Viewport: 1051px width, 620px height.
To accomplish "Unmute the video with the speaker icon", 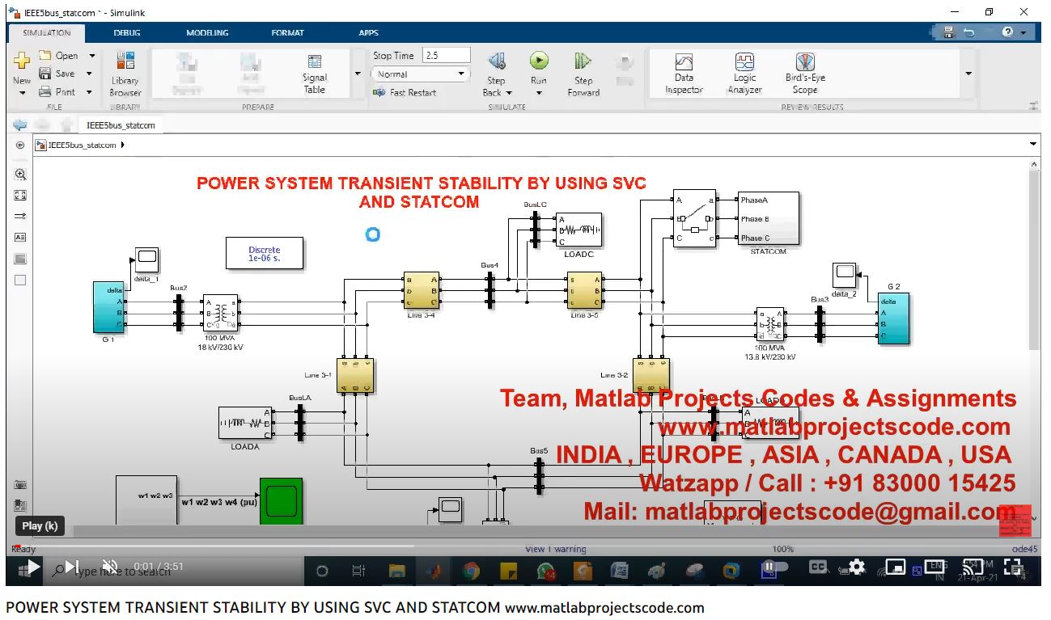I will click(110, 567).
